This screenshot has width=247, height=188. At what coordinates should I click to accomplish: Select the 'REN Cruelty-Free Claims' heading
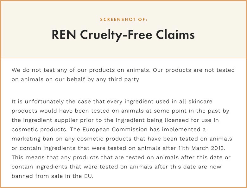click(x=123, y=35)
